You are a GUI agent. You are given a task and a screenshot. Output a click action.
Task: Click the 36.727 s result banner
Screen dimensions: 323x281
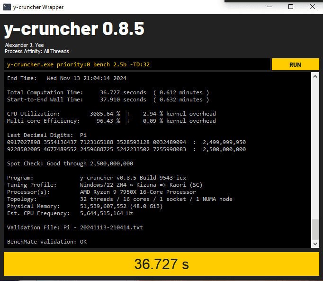161,264
